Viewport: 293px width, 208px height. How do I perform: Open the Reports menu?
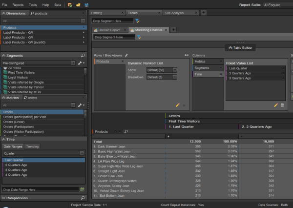18,4
